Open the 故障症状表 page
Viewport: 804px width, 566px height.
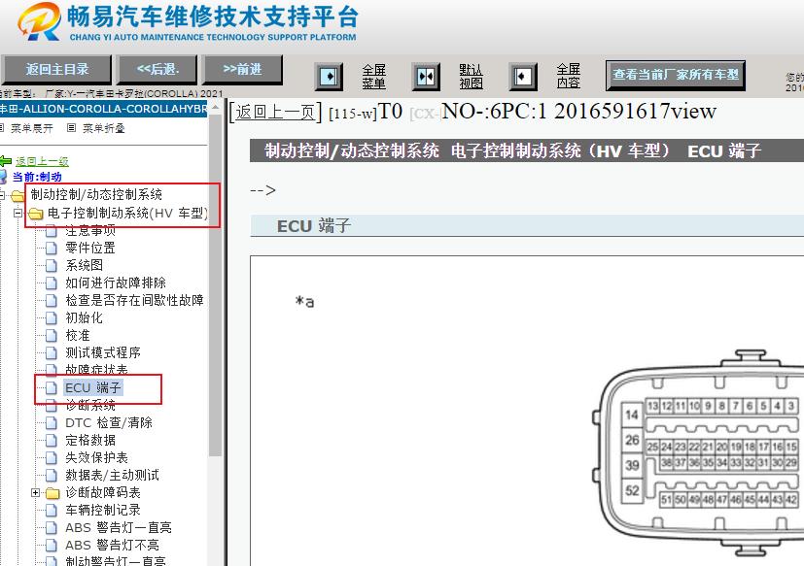[96, 369]
